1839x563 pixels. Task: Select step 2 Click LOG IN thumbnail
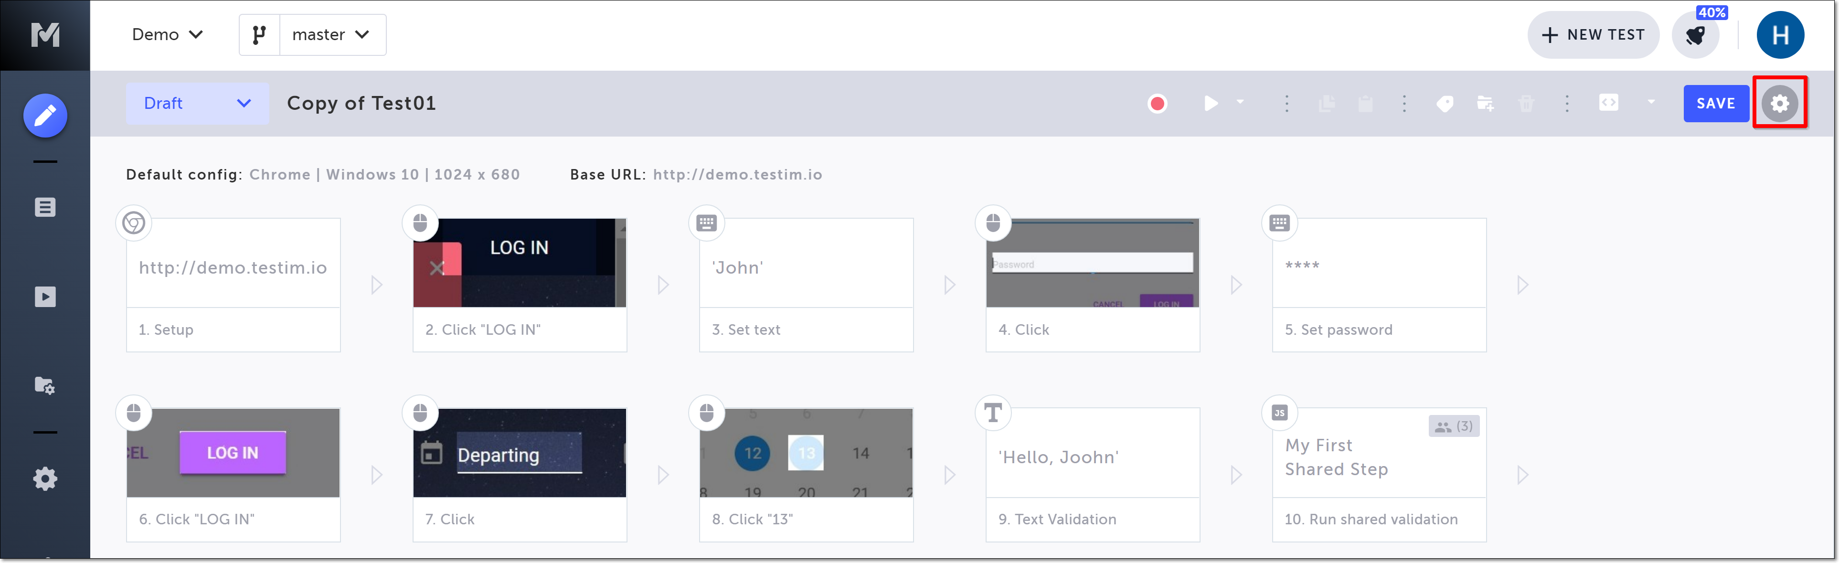tap(519, 263)
